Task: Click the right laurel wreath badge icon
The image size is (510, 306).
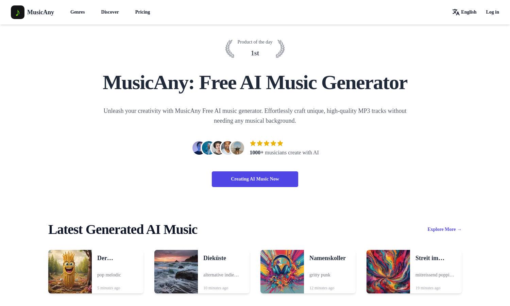Action: point(280,49)
